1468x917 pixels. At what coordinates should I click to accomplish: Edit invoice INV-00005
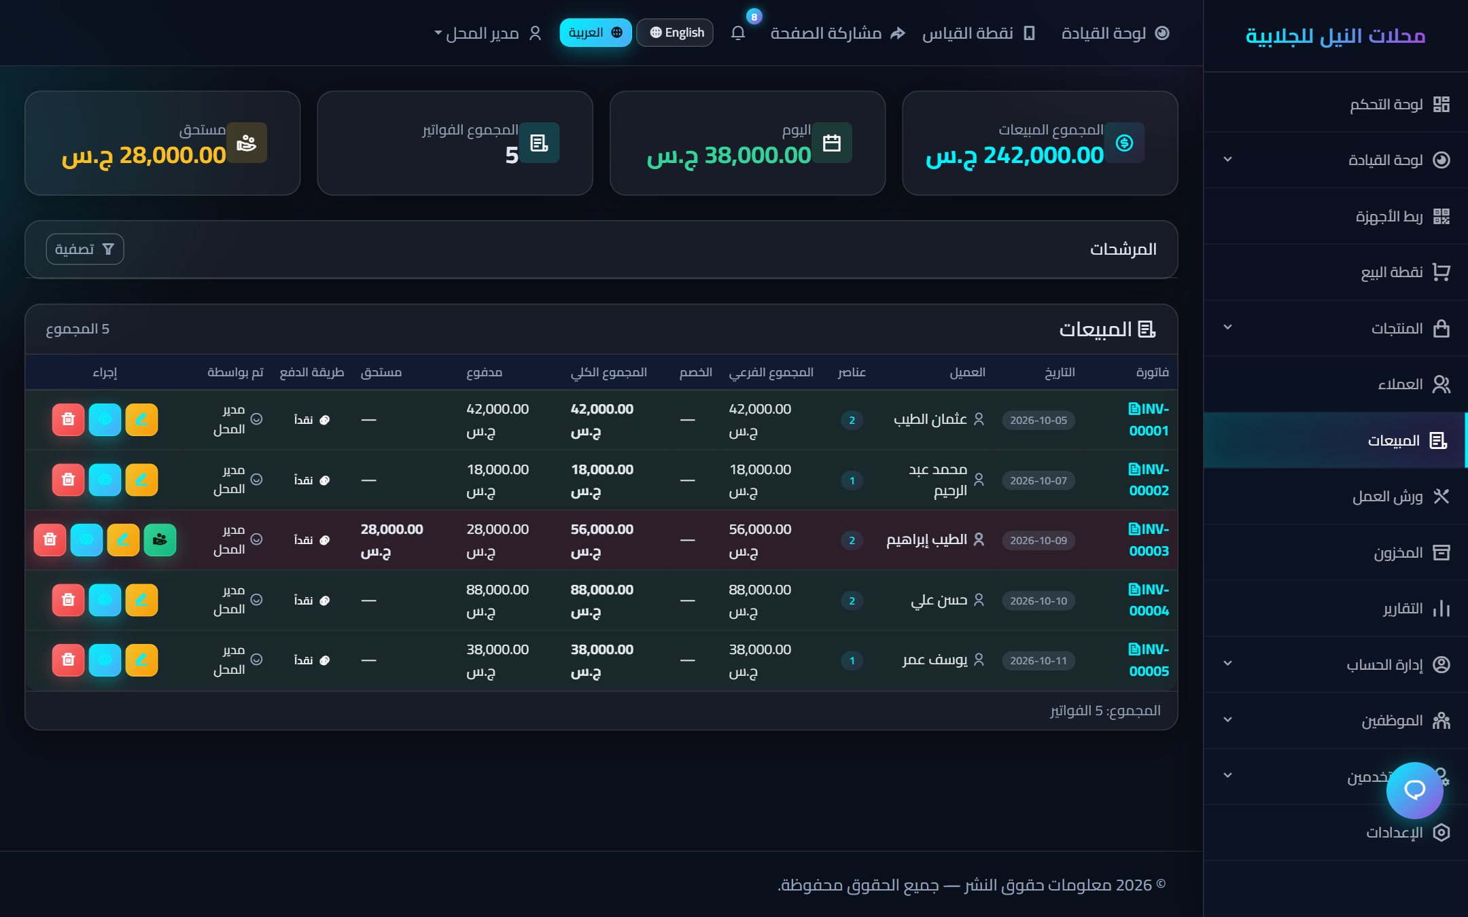141,660
